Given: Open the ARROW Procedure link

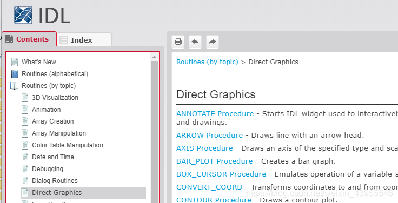Looking at the screenshot, I should pyautogui.click(x=209, y=136).
